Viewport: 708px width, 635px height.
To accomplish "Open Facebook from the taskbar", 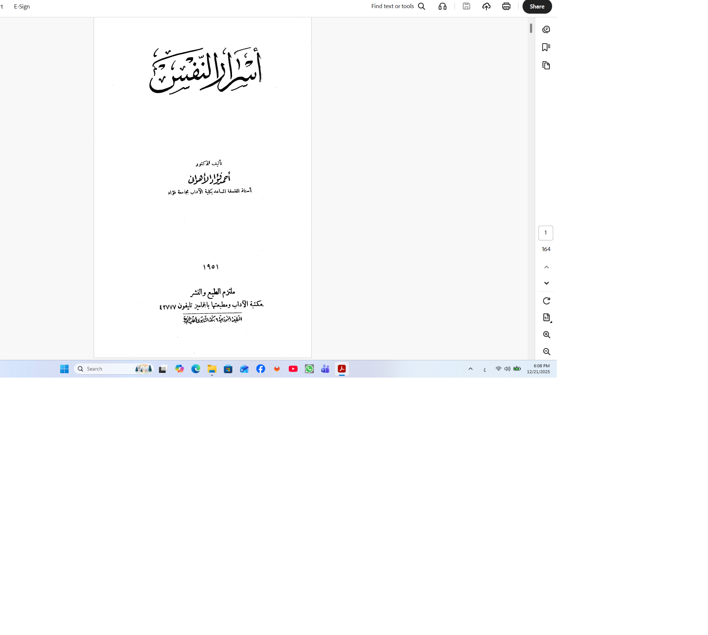I will pyautogui.click(x=261, y=369).
